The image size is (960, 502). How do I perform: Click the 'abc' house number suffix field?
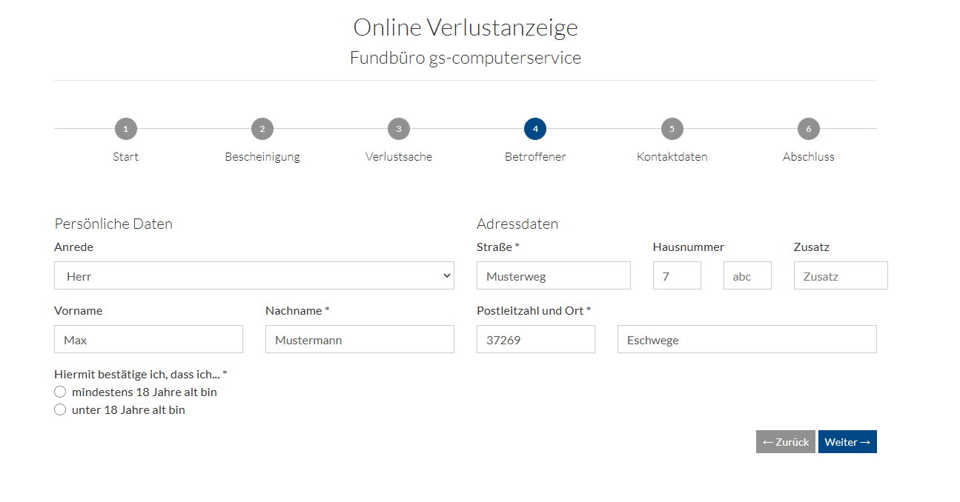pos(747,276)
